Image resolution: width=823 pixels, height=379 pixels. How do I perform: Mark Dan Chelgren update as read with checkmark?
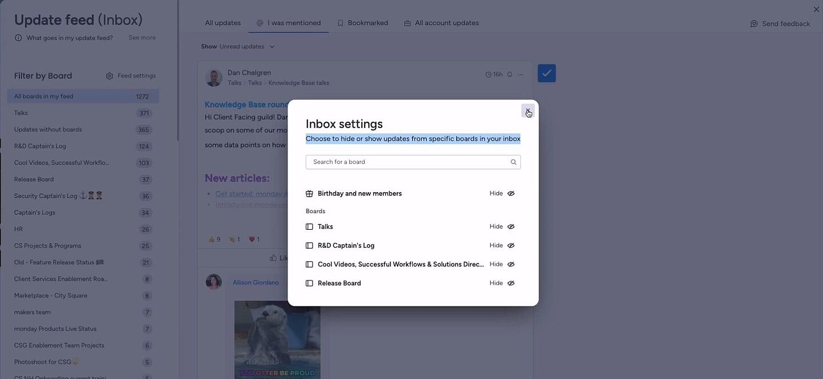547,73
